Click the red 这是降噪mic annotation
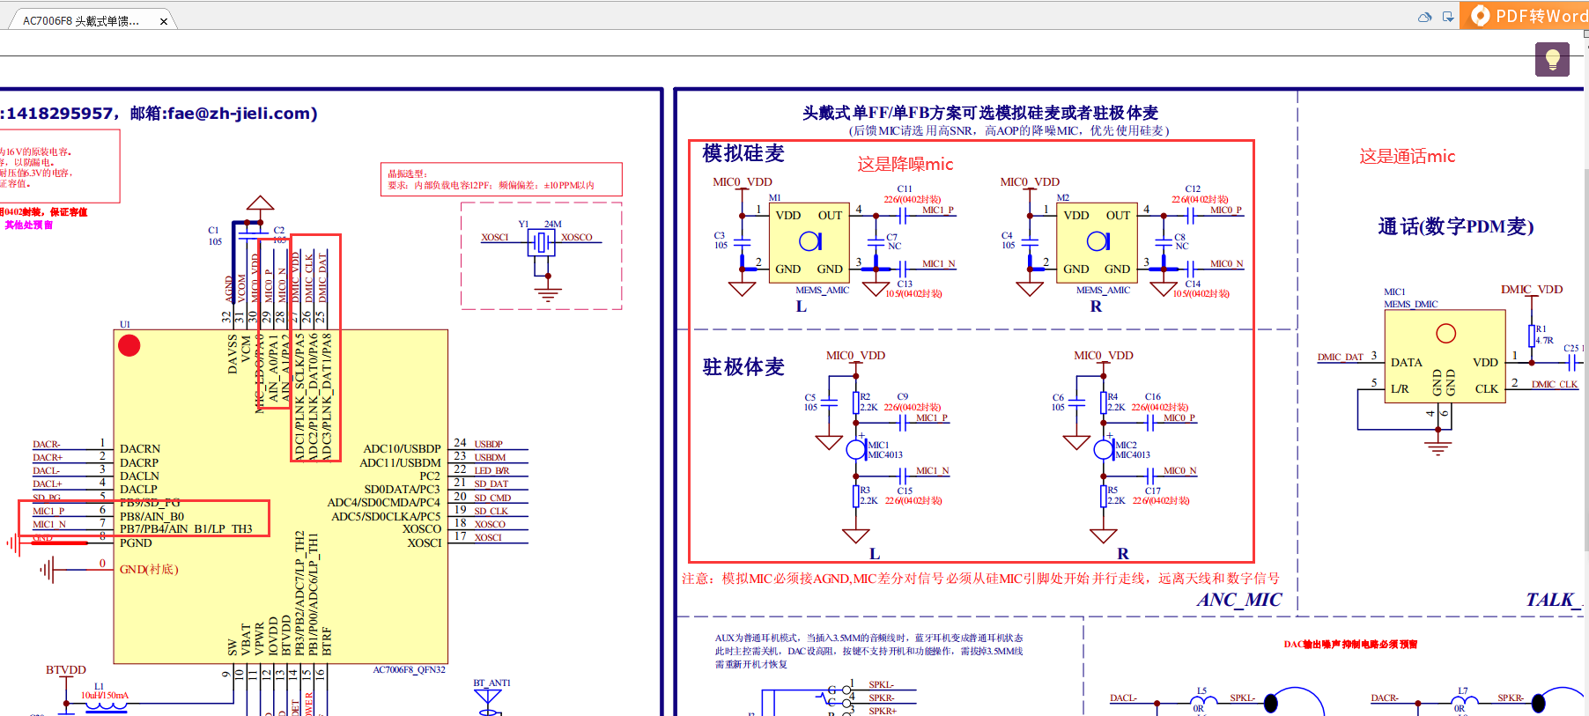1589x716 pixels. click(905, 164)
